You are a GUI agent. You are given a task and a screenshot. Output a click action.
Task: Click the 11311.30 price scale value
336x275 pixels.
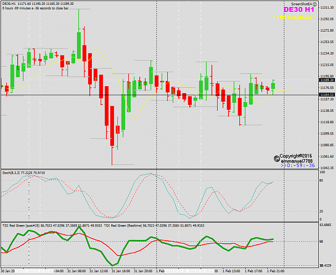point(327,8)
